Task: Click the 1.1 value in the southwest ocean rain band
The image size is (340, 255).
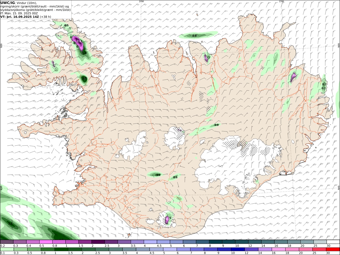Action: [10, 224]
